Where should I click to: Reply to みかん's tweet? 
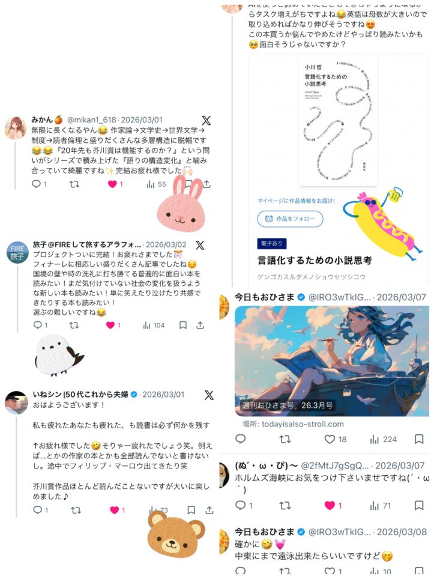pos(36,184)
